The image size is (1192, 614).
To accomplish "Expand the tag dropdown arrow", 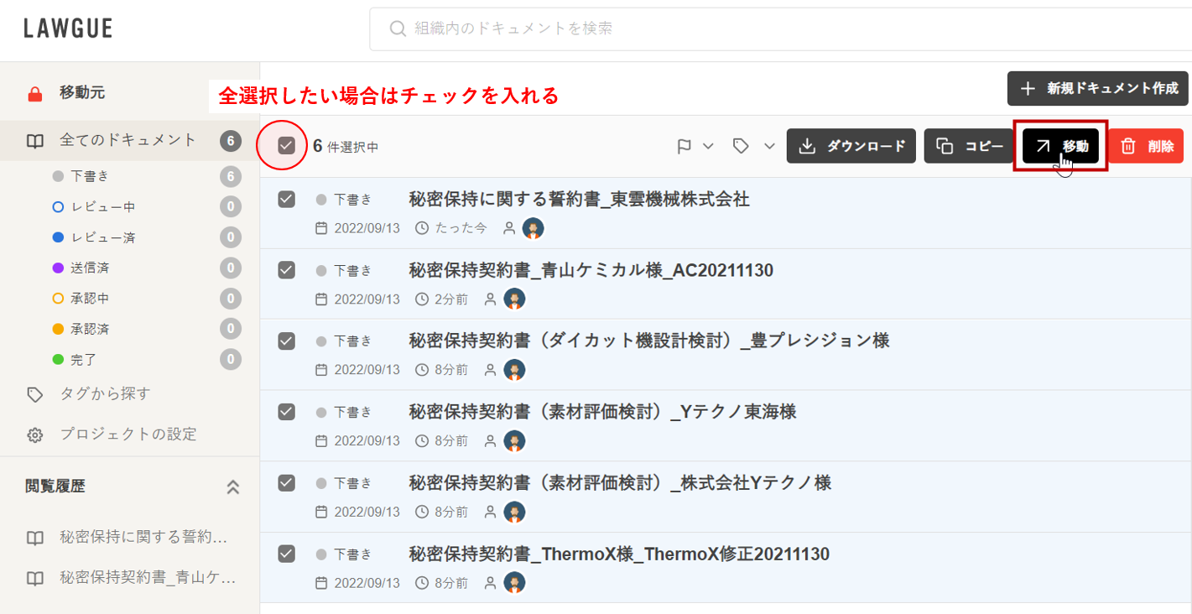I will (769, 147).
